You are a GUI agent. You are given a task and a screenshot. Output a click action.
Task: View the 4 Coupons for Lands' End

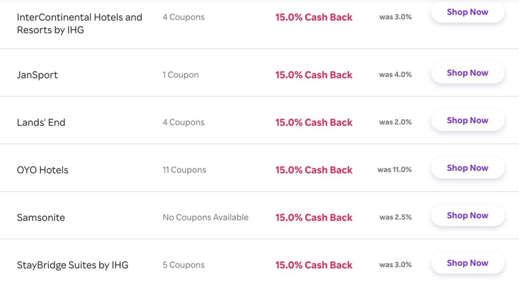coord(183,123)
